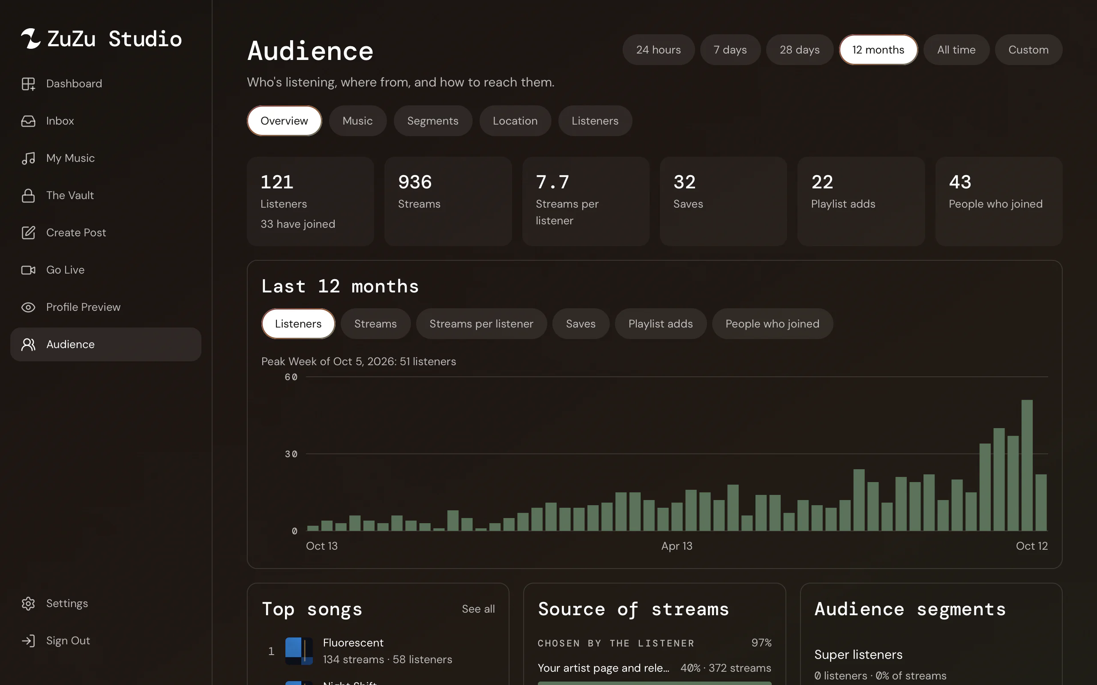Click the 22 Playlist adds card
Viewport: 1097px width, 685px height.
(x=861, y=202)
